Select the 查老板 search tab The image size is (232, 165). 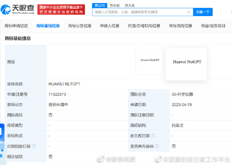pos(115,6)
